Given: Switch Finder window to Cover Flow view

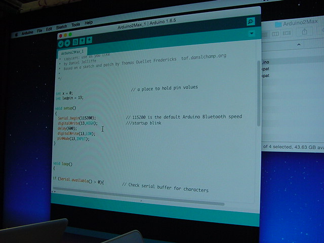Looking at the screenshot, I should pyautogui.click(x=287, y=33).
